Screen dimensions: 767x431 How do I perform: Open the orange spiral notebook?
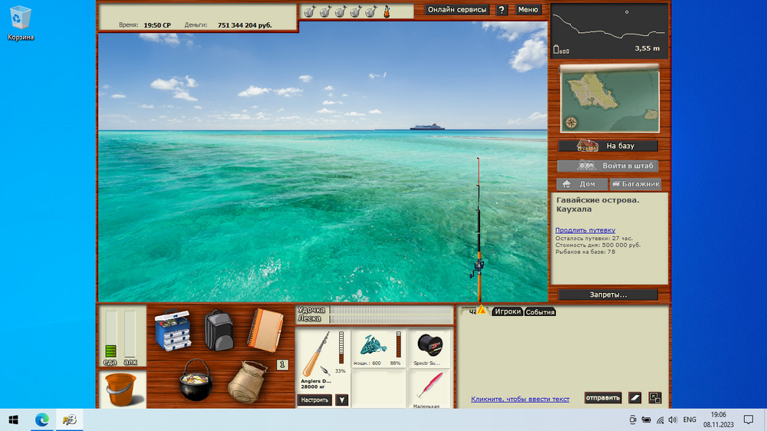coord(265,331)
